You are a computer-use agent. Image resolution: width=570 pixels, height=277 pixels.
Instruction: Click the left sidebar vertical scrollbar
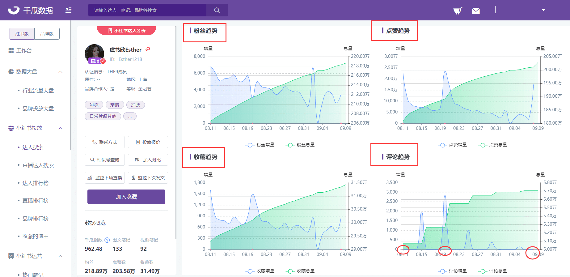71,86
